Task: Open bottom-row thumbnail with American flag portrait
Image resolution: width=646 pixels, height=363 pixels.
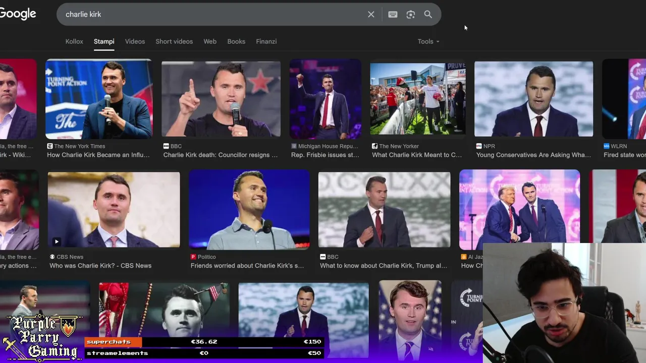Action: click(x=410, y=320)
